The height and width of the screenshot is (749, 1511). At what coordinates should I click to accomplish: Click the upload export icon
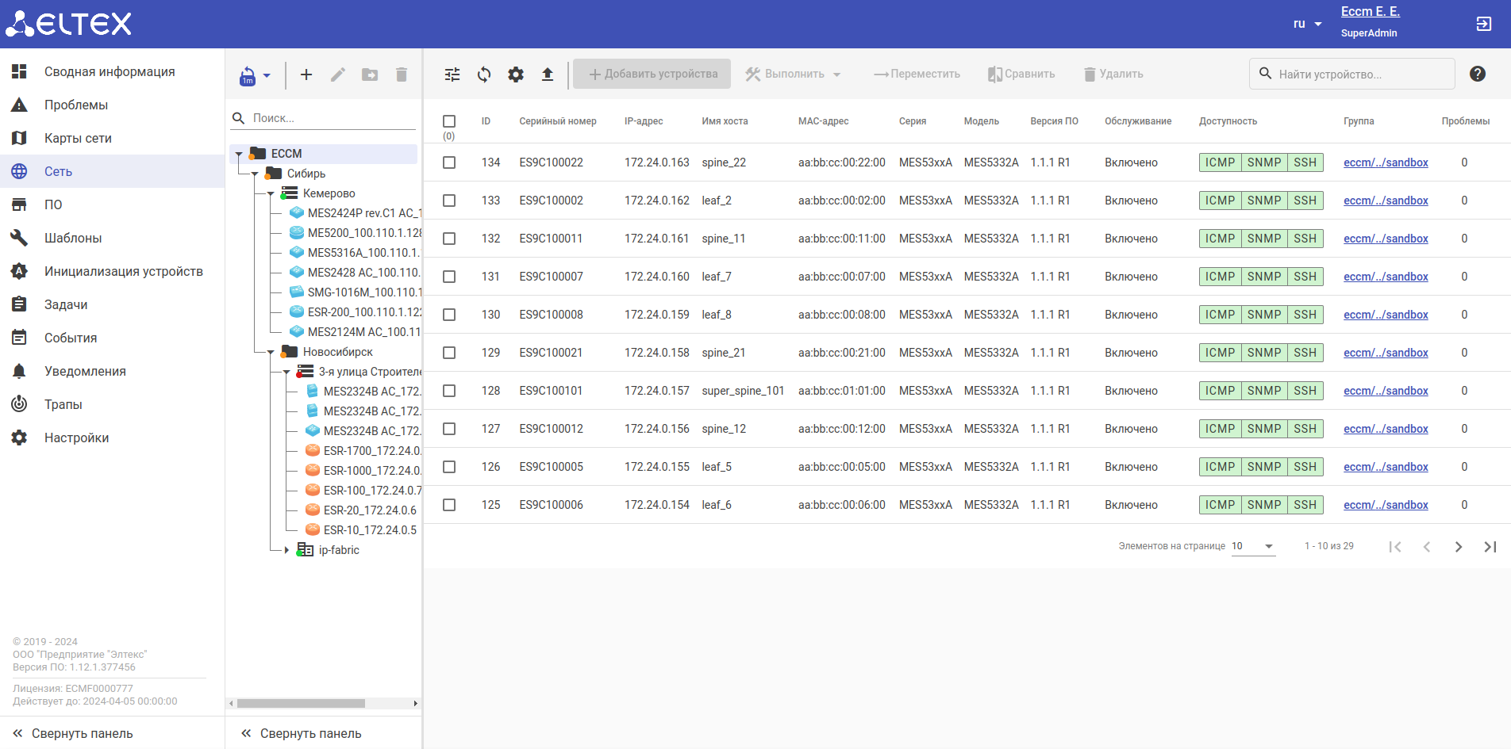point(548,75)
